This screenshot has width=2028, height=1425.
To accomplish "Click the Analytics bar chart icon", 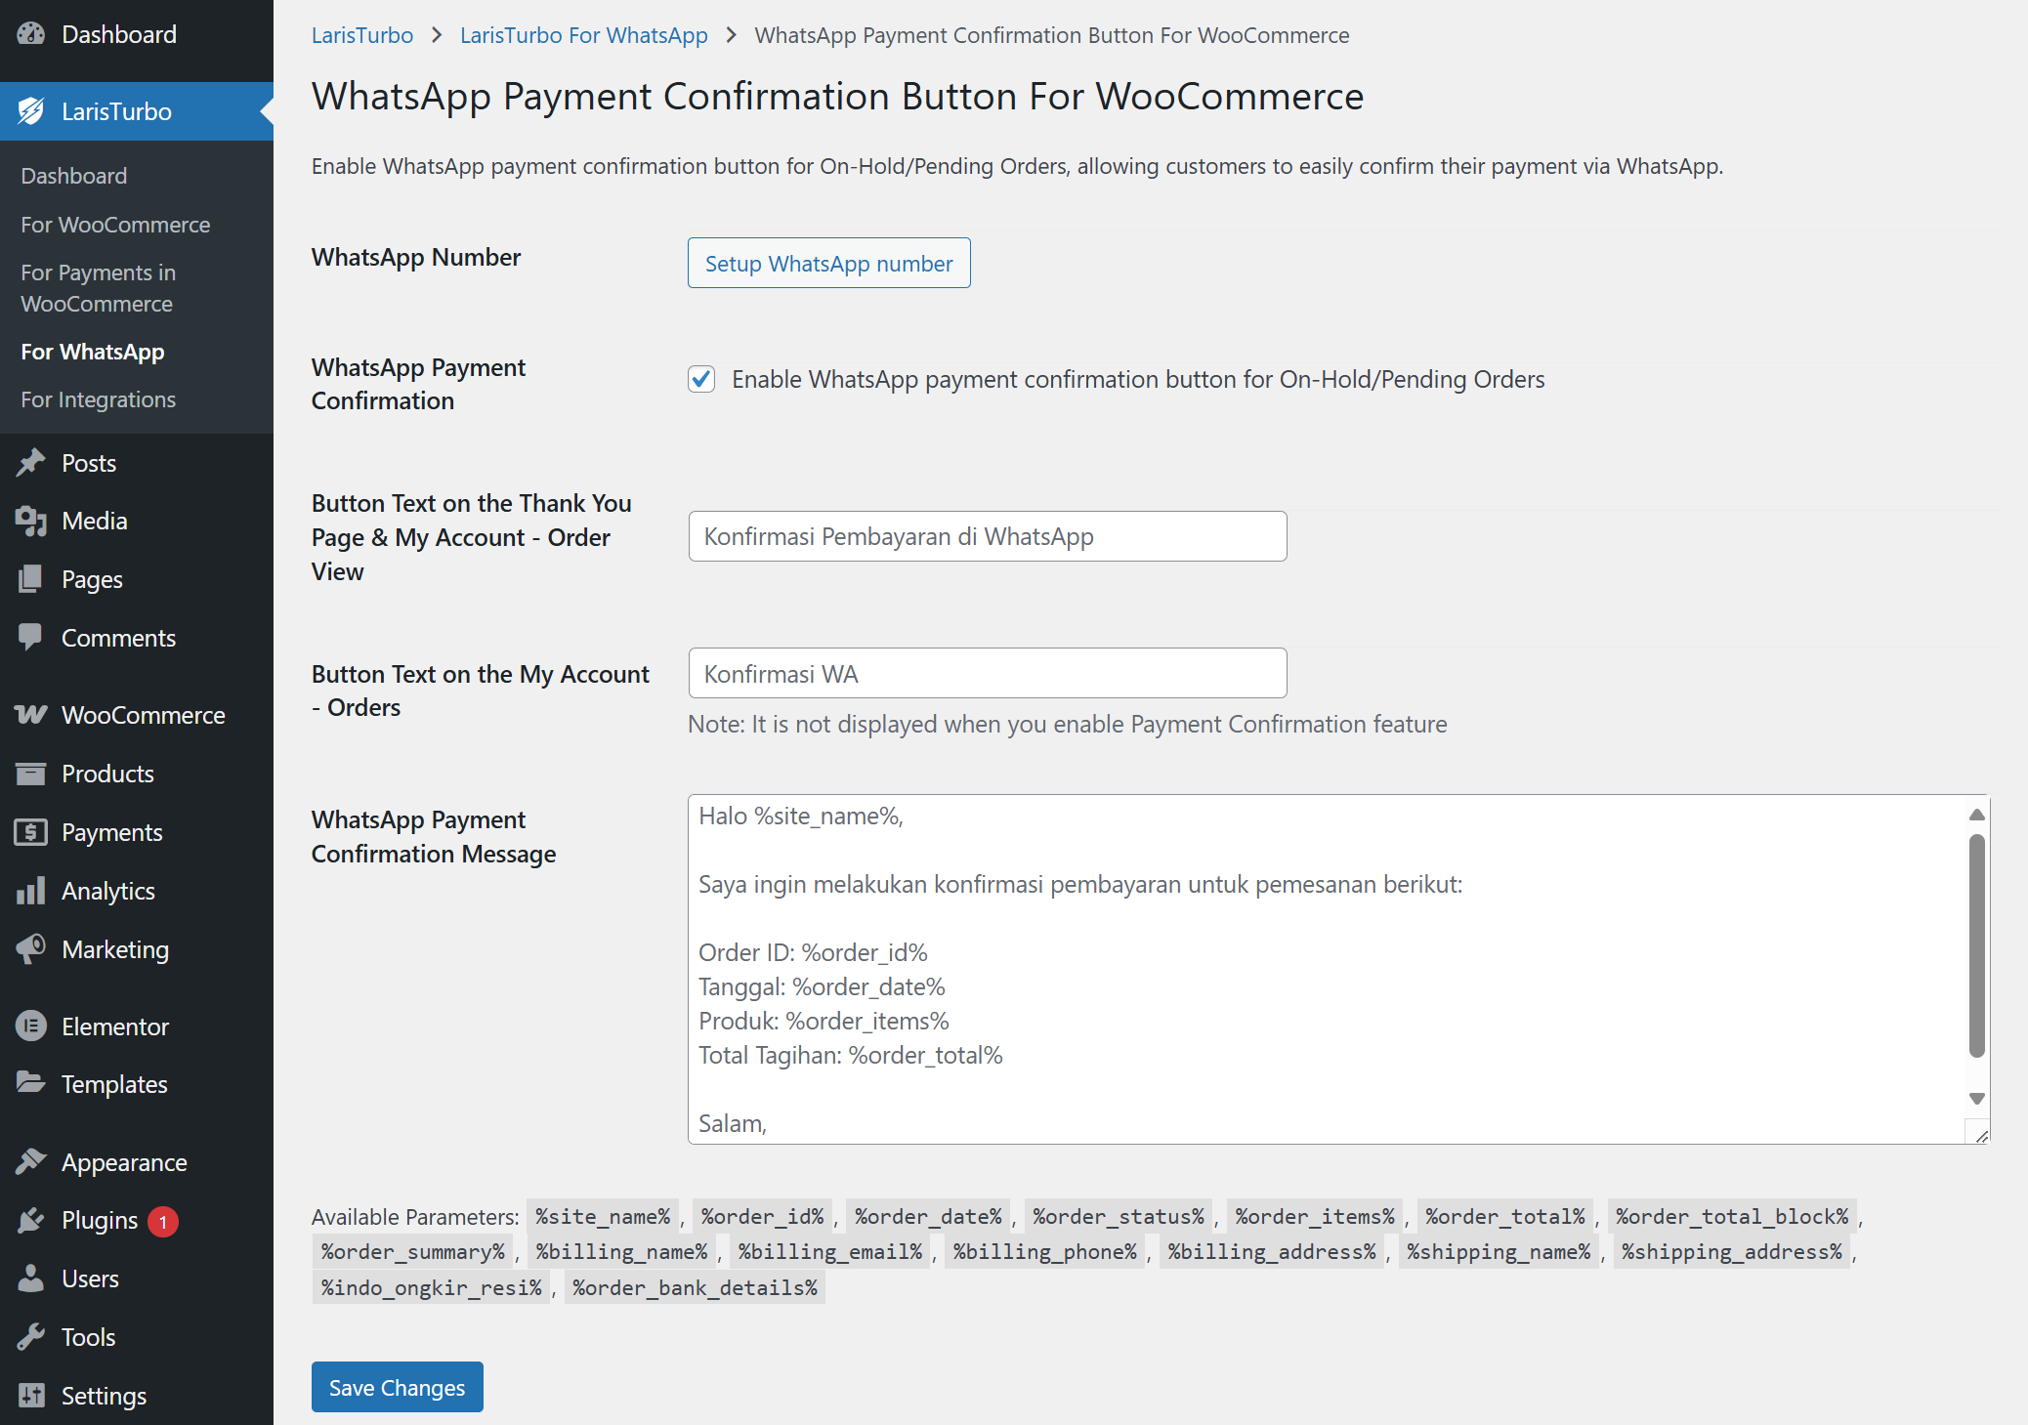I will pyautogui.click(x=31, y=891).
